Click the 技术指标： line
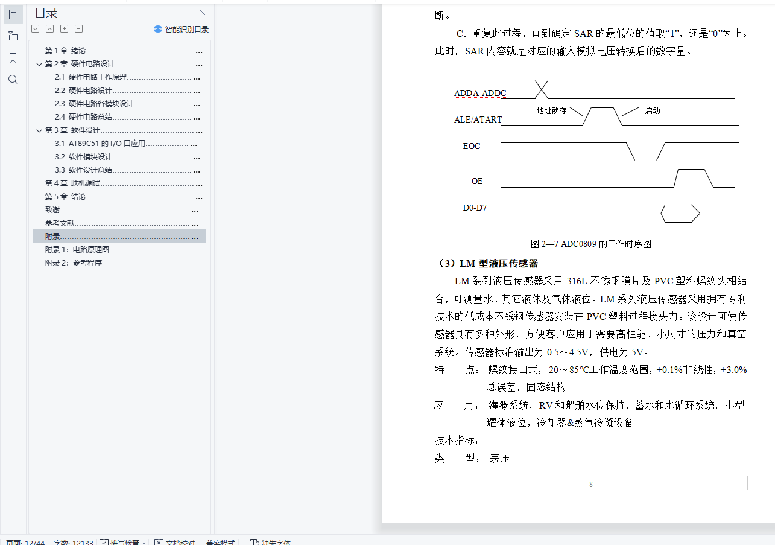The height and width of the screenshot is (545, 775). (x=457, y=441)
